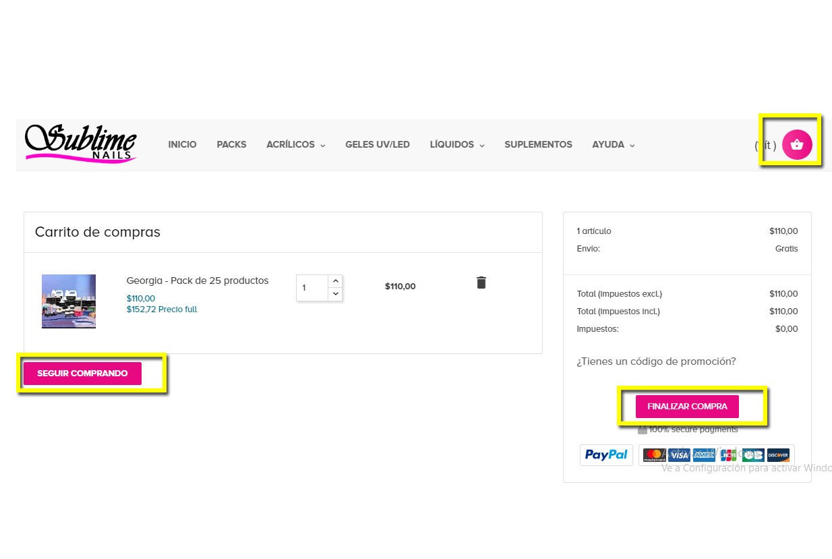Click the Visa card icon

679,455
